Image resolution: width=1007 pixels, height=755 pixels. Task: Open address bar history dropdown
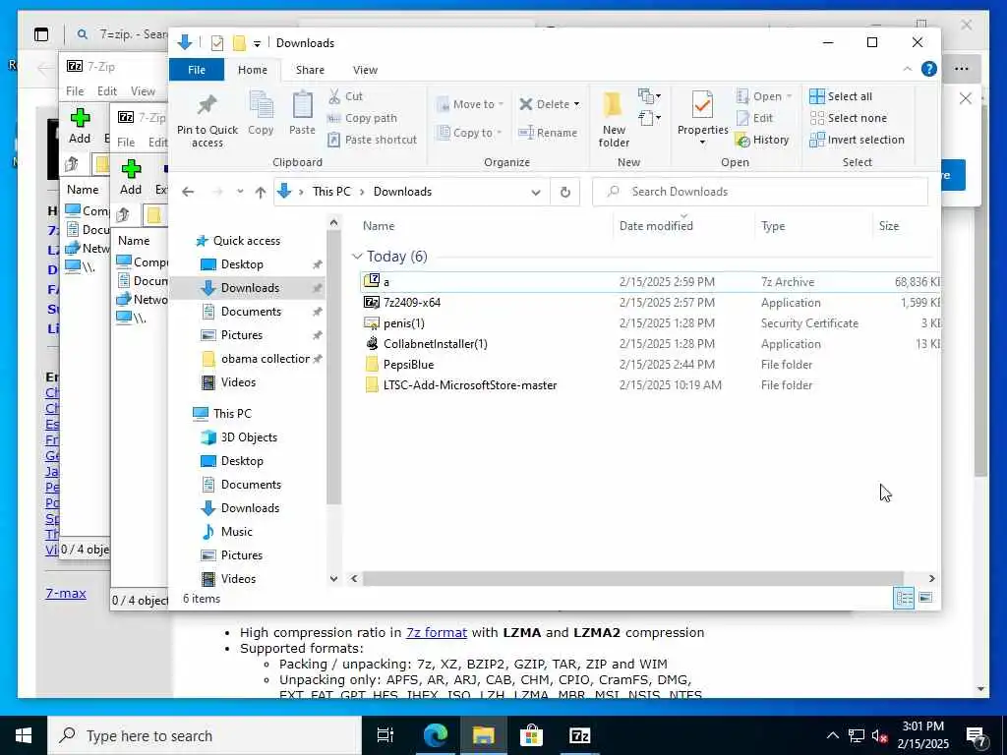[x=536, y=192]
